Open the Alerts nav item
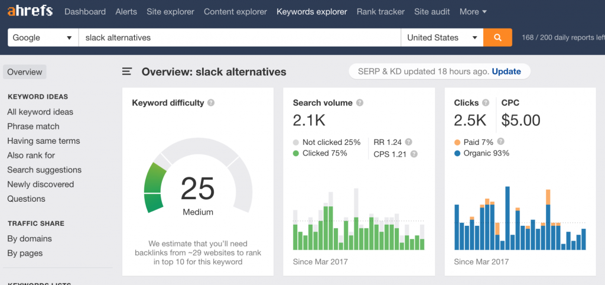This screenshot has width=605, height=285. point(126,12)
